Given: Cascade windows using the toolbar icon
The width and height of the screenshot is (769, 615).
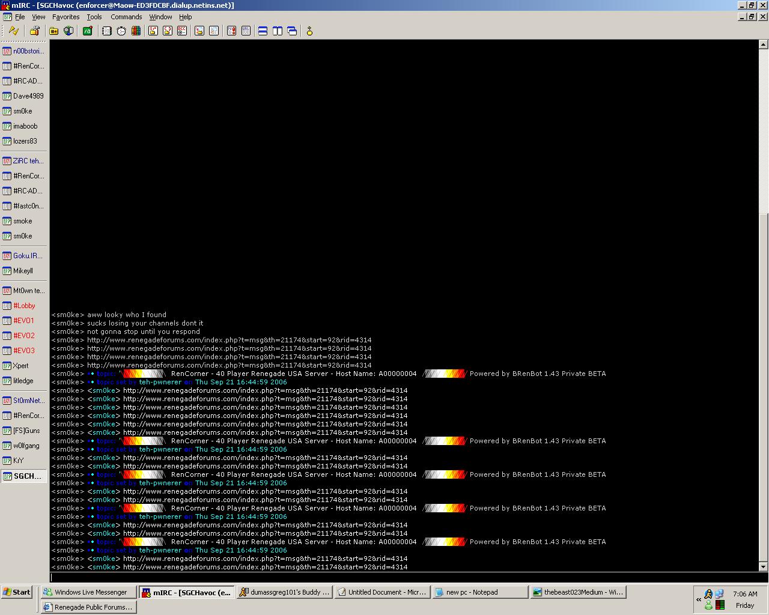Looking at the screenshot, I should (292, 31).
